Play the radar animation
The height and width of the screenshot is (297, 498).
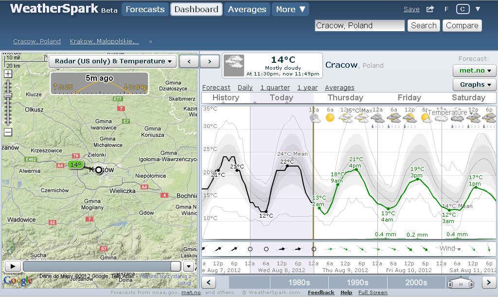[x=12, y=266]
